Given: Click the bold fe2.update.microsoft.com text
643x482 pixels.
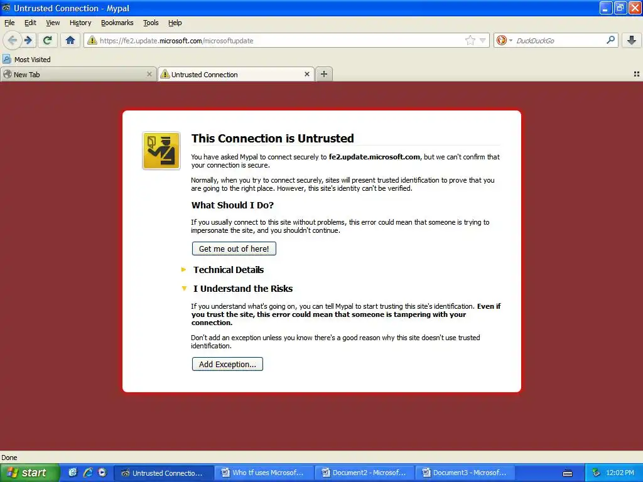Looking at the screenshot, I should click(x=374, y=157).
